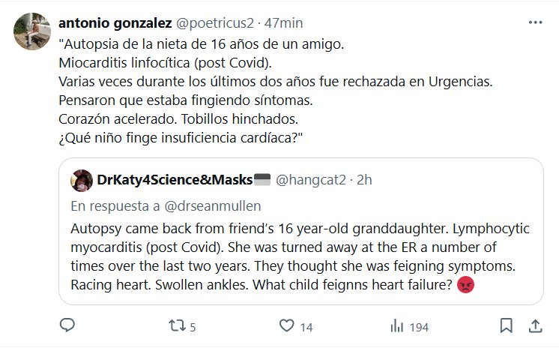Retweet this post with 5 reposts

click(177, 326)
